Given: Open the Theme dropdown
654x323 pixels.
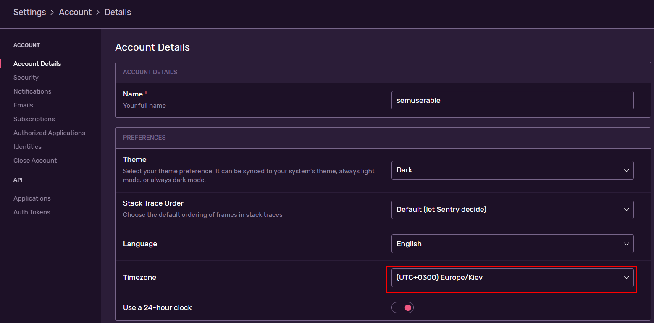Looking at the screenshot, I should 512,170.
